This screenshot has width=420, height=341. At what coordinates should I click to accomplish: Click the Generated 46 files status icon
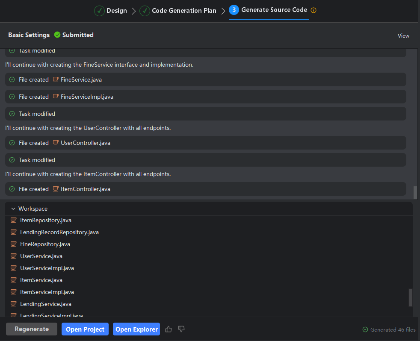click(x=365, y=329)
